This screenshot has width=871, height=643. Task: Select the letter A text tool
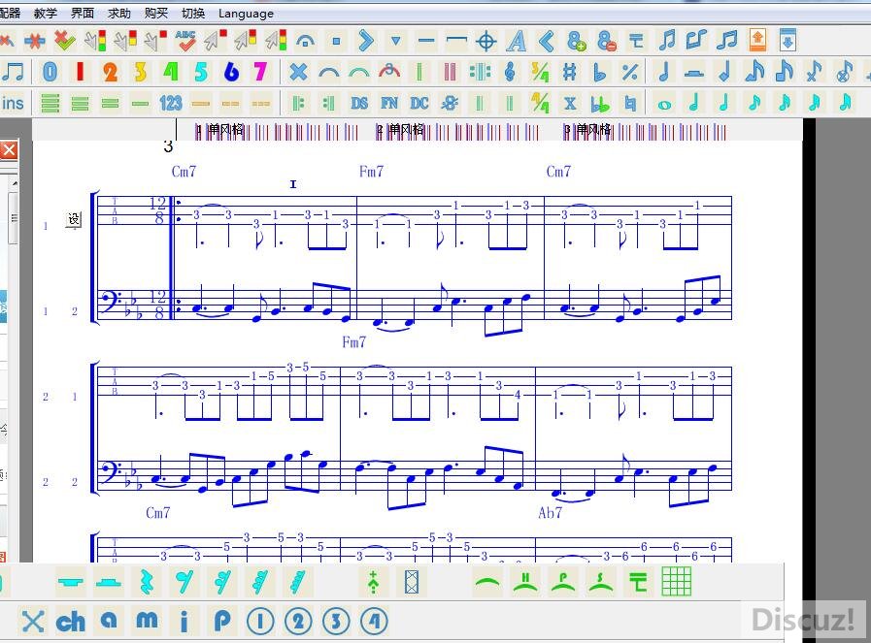click(x=517, y=41)
